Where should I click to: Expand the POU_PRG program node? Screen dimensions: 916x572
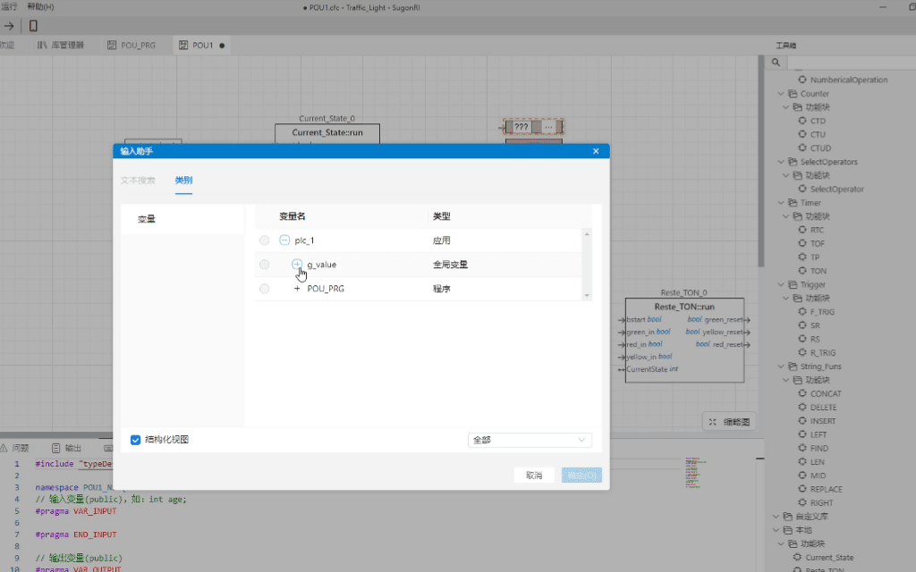pos(297,289)
